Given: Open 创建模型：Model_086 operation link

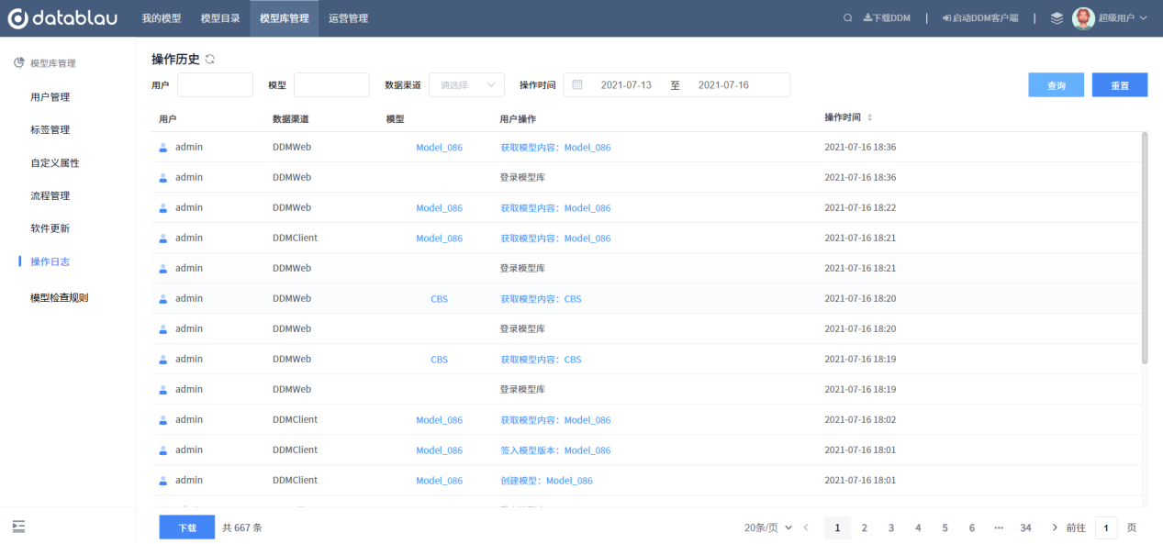Looking at the screenshot, I should pos(546,481).
